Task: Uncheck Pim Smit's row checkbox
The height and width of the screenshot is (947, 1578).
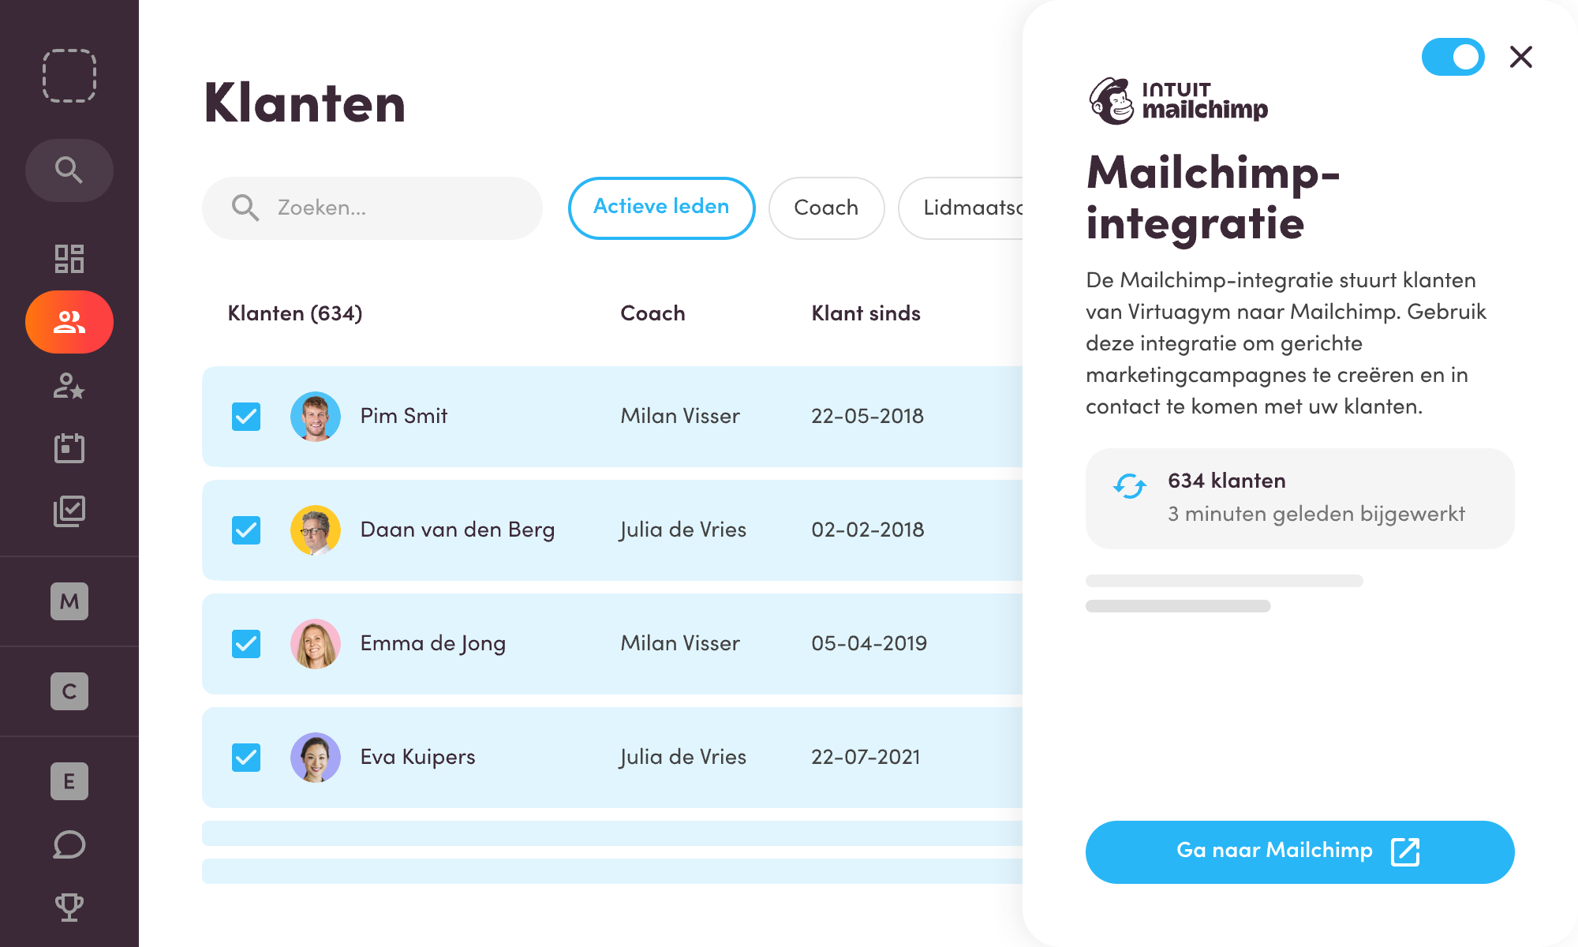Action: [x=245, y=416]
